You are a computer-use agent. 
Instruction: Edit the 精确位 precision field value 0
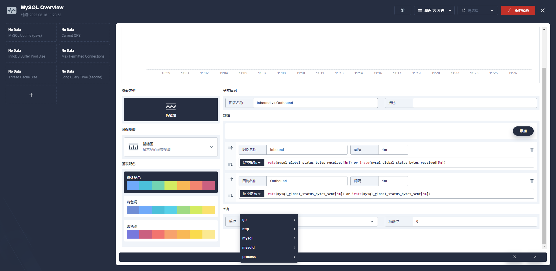475,222
